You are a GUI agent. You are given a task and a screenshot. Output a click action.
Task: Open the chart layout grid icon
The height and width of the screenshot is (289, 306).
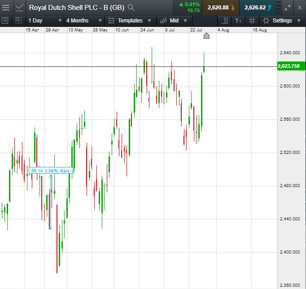click(x=18, y=21)
